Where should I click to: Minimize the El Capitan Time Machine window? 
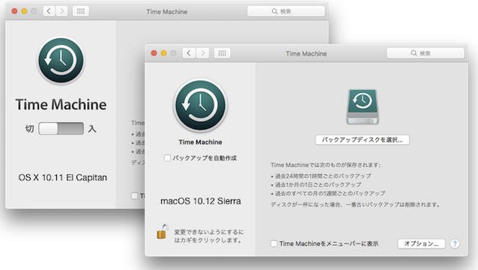(x=24, y=11)
